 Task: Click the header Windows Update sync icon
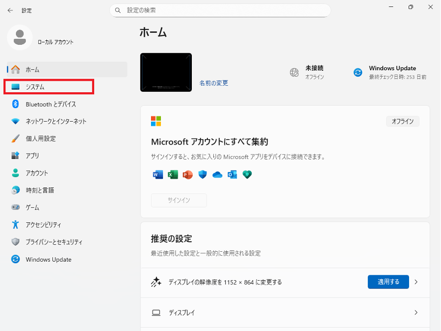click(358, 73)
